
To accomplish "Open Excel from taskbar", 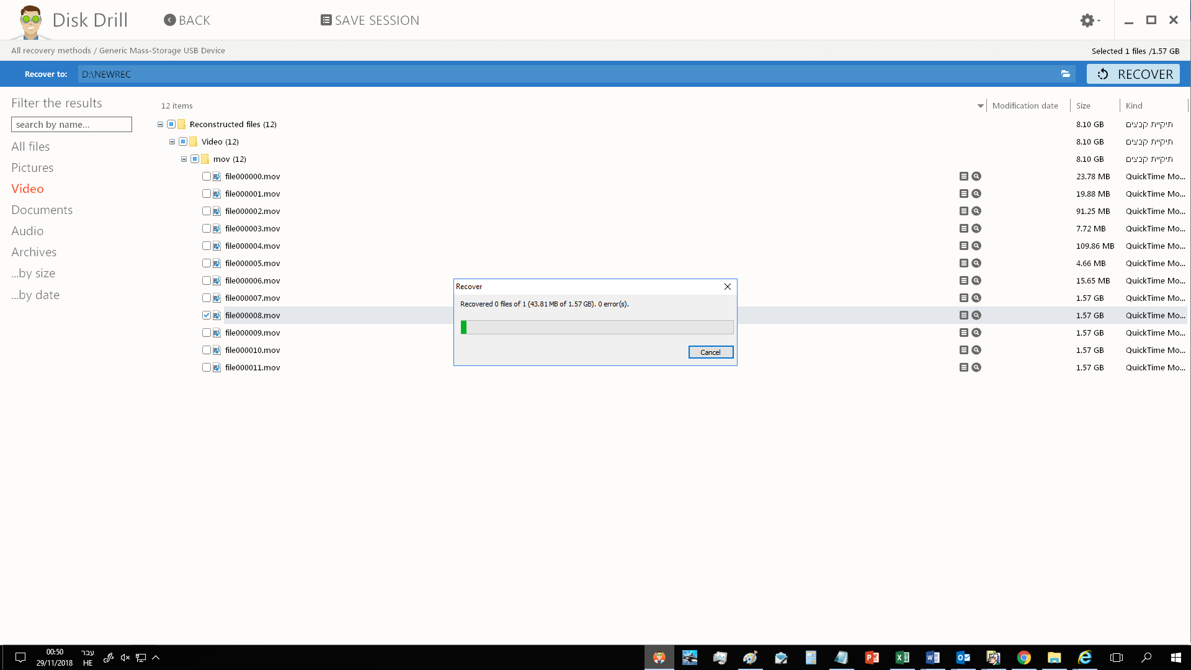I will coord(903,658).
